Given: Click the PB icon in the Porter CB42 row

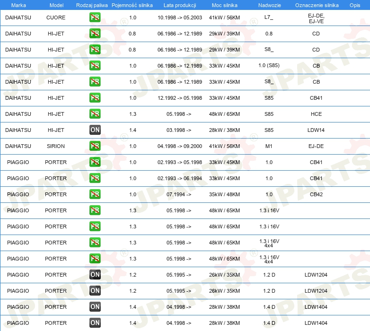Looking at the screenshot, I should pyautogui.click(x=95, y=194).
